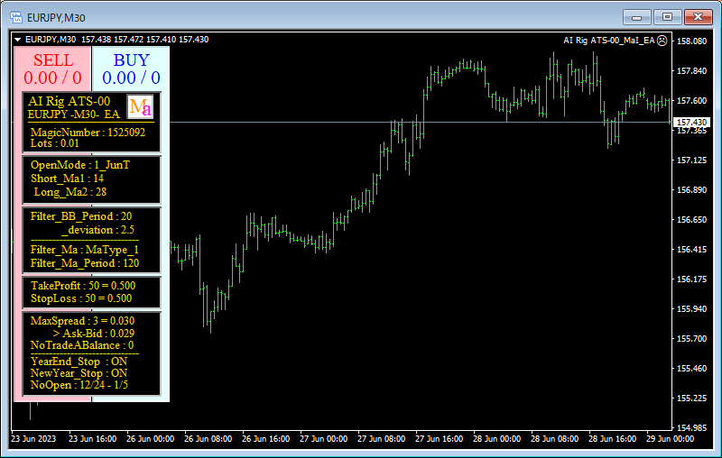The height and width of the screenshot is (458, 722).
Task: Click the OHLC quote 157.438 157.472 157.410 157.430
Action: pyautogui.click(x=145, y=40)
